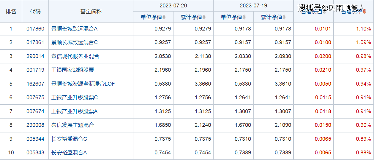Sort by 2023-07-19 累计净值 arrow icon

pos(284,17)
